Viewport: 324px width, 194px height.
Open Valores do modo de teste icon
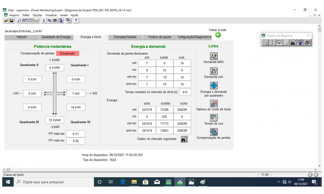[x=214, y=103]
